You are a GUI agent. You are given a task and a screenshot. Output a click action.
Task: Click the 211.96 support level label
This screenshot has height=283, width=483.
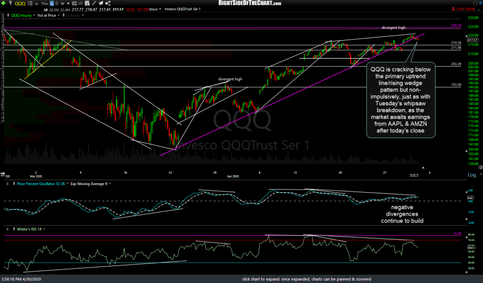pos(456,48)
